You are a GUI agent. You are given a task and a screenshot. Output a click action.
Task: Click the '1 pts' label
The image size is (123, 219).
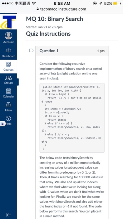pyautogui.click(x=101, y=51)
